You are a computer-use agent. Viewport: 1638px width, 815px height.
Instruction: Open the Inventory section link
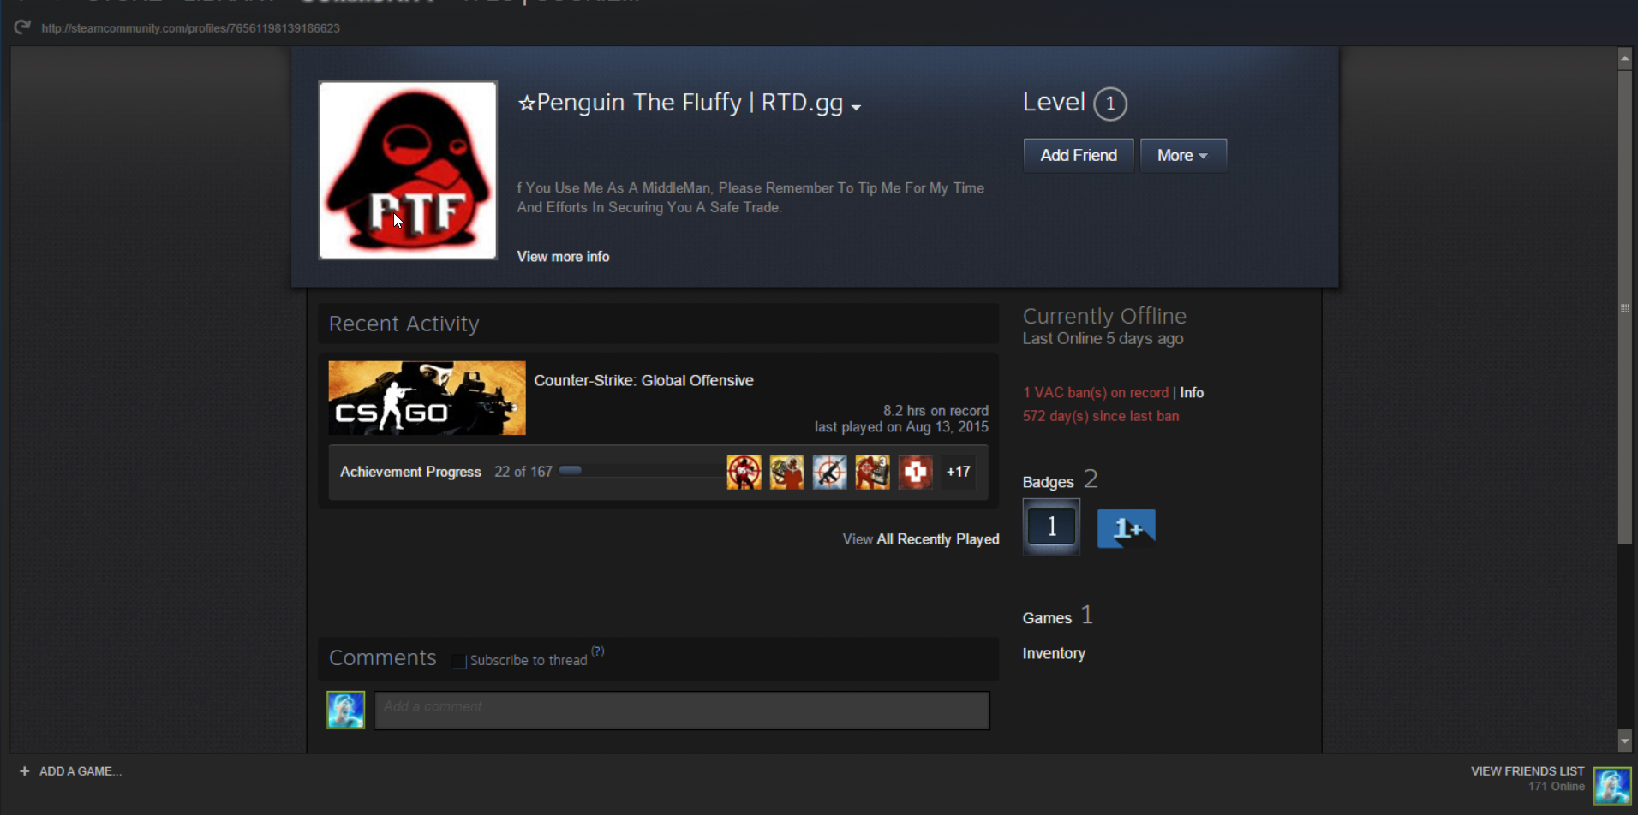coord(1053,653)
